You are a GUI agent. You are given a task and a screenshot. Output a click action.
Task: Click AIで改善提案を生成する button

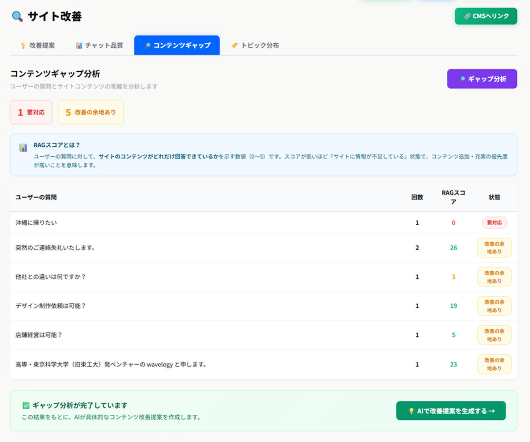point(451,411)
